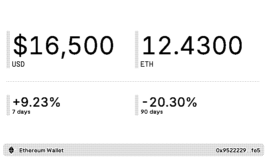Click the Ethereum diamond logo icon
Image resolution: width=267 pixels, height=160 pixels.
click(11, 150)
